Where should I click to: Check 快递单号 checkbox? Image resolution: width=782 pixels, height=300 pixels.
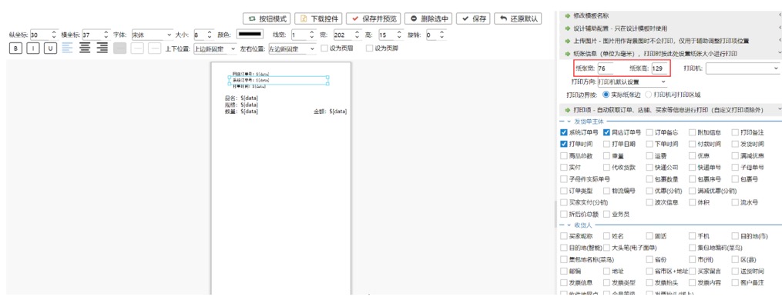(692, 168)
